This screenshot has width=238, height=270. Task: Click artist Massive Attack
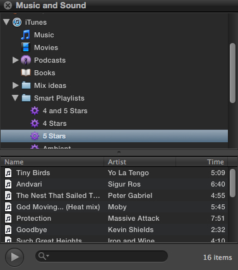134,218
